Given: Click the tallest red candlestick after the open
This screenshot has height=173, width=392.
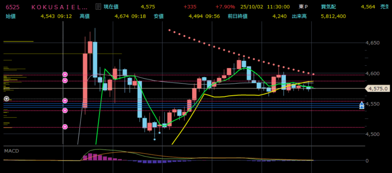Looking at the screenshot, I should 85,81.
